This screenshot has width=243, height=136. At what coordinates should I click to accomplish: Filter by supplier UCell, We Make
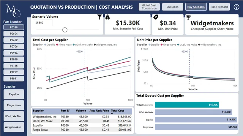(x=14, y=116)
